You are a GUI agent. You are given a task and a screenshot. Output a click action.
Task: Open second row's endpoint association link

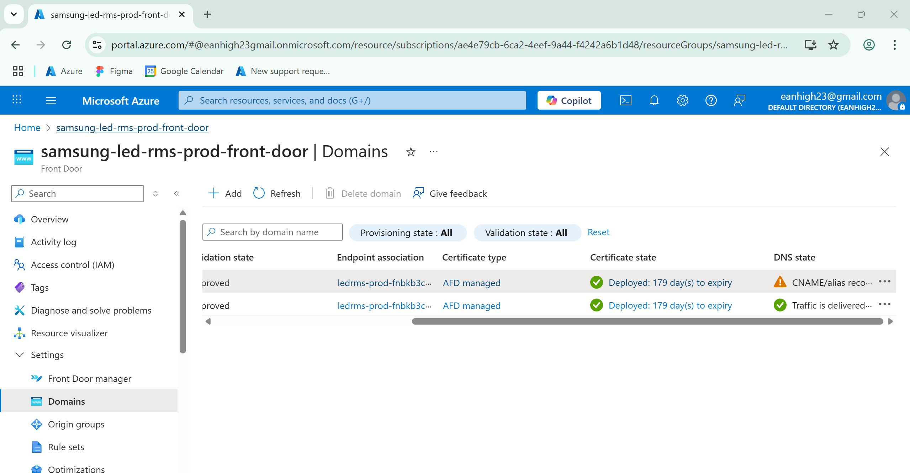(385, 306)
